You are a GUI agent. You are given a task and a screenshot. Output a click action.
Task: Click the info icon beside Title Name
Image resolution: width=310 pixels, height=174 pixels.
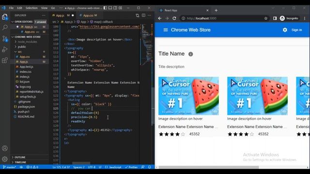[190, 54]
